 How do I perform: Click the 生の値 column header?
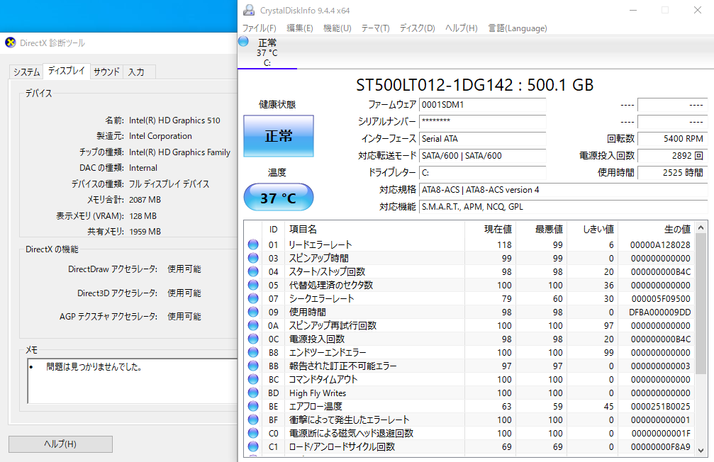click(x=657, y=230)
